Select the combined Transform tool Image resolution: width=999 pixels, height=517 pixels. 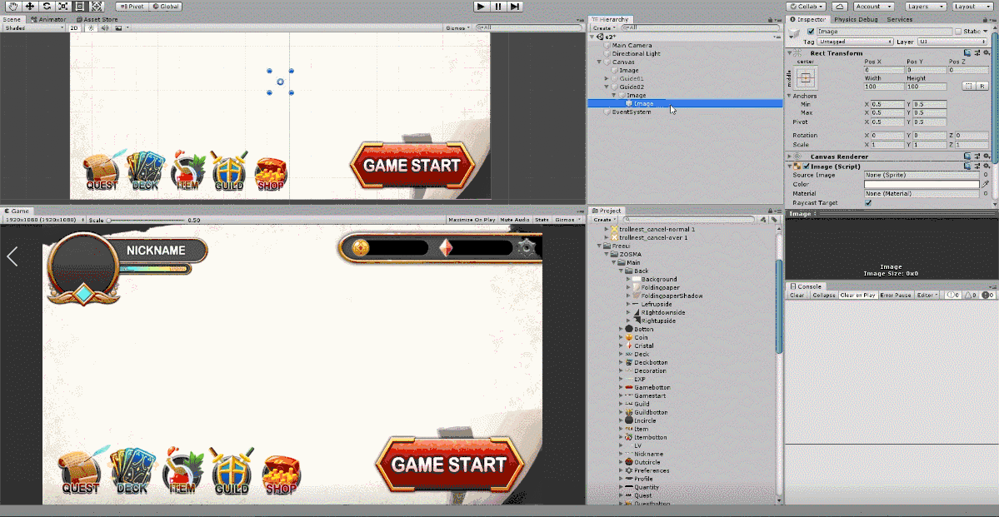click(96, 7)
